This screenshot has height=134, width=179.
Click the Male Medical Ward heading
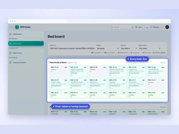point(58,63)
